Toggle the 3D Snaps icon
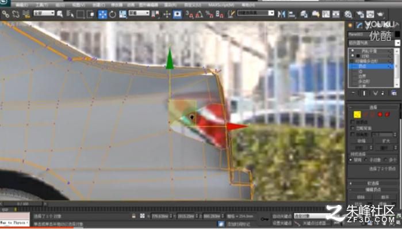The image size is (402, 229). (x=189, y=14)
